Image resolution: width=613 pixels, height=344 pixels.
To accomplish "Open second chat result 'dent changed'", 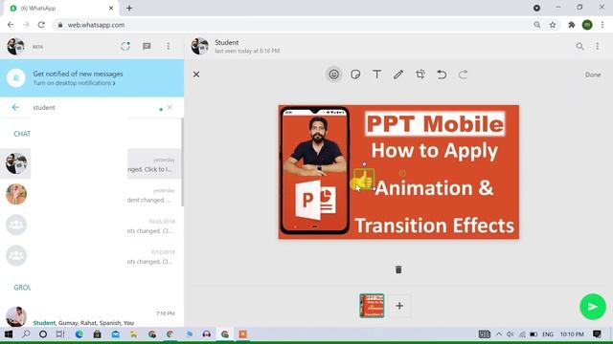I will click(x=91, y=194).
